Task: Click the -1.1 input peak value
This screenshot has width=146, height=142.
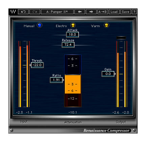Action: [x=29, y=113]
